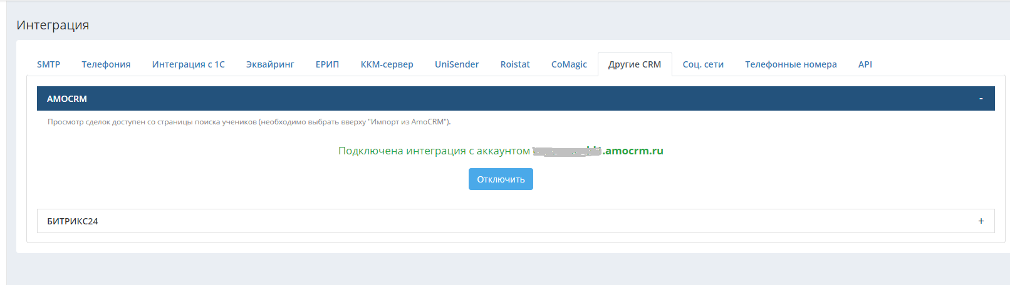The width and height of the screenshot is (1010, 285).
Task: Switch to the Телефония tab
Action: (x=106, y=64)
